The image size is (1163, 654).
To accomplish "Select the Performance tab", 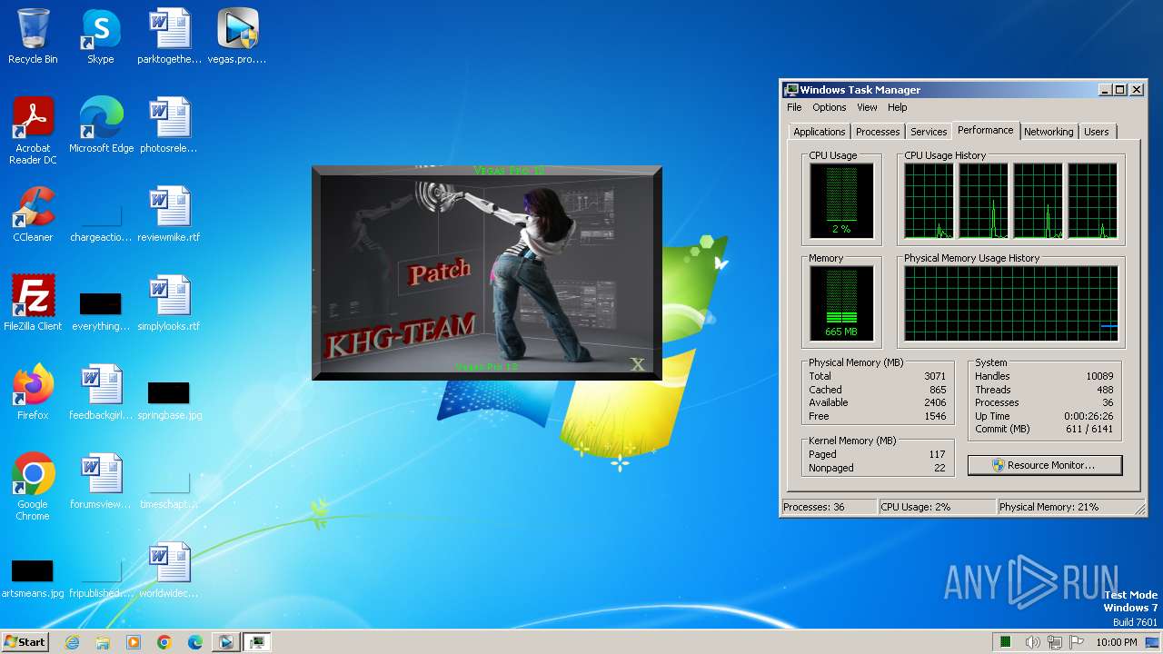I will click(985, 130).
